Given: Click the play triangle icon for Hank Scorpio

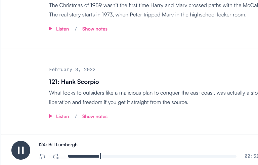Looking at the screenshot, I should coord(51,116).
